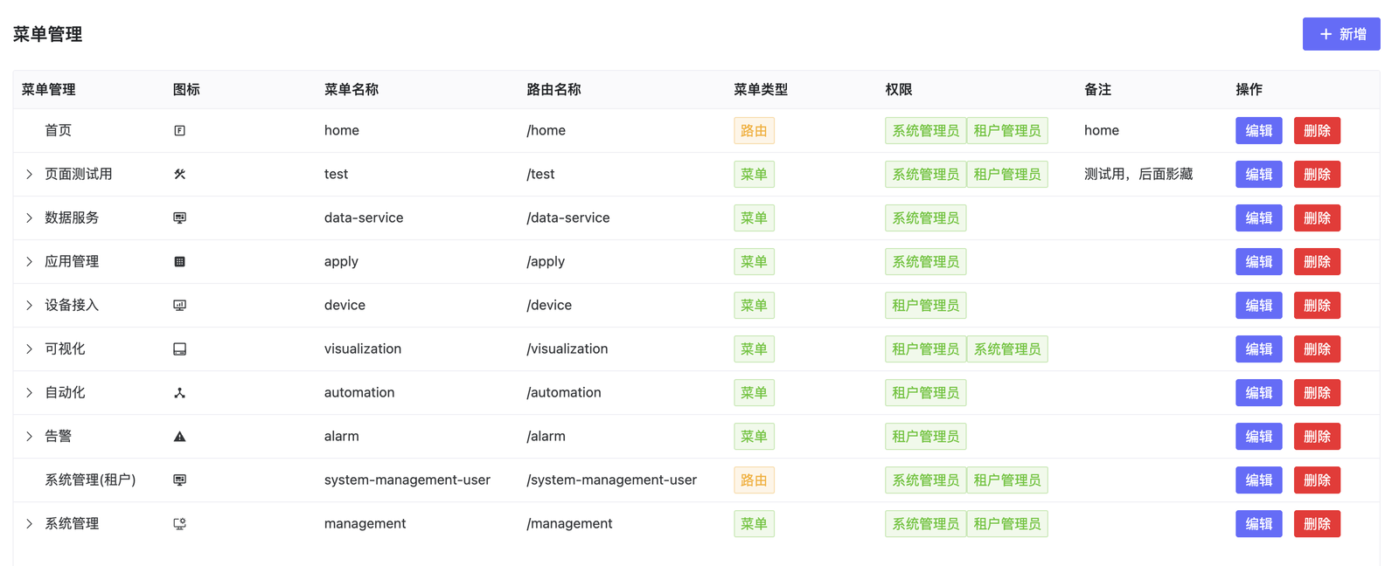Image resolution: width=1399 pixels, height=566 pixels.
Task: Expand the 数据服务 row chevron
Action: click(29, 218)
